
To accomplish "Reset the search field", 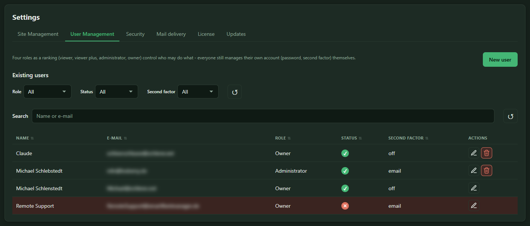I will click(511, 116).
